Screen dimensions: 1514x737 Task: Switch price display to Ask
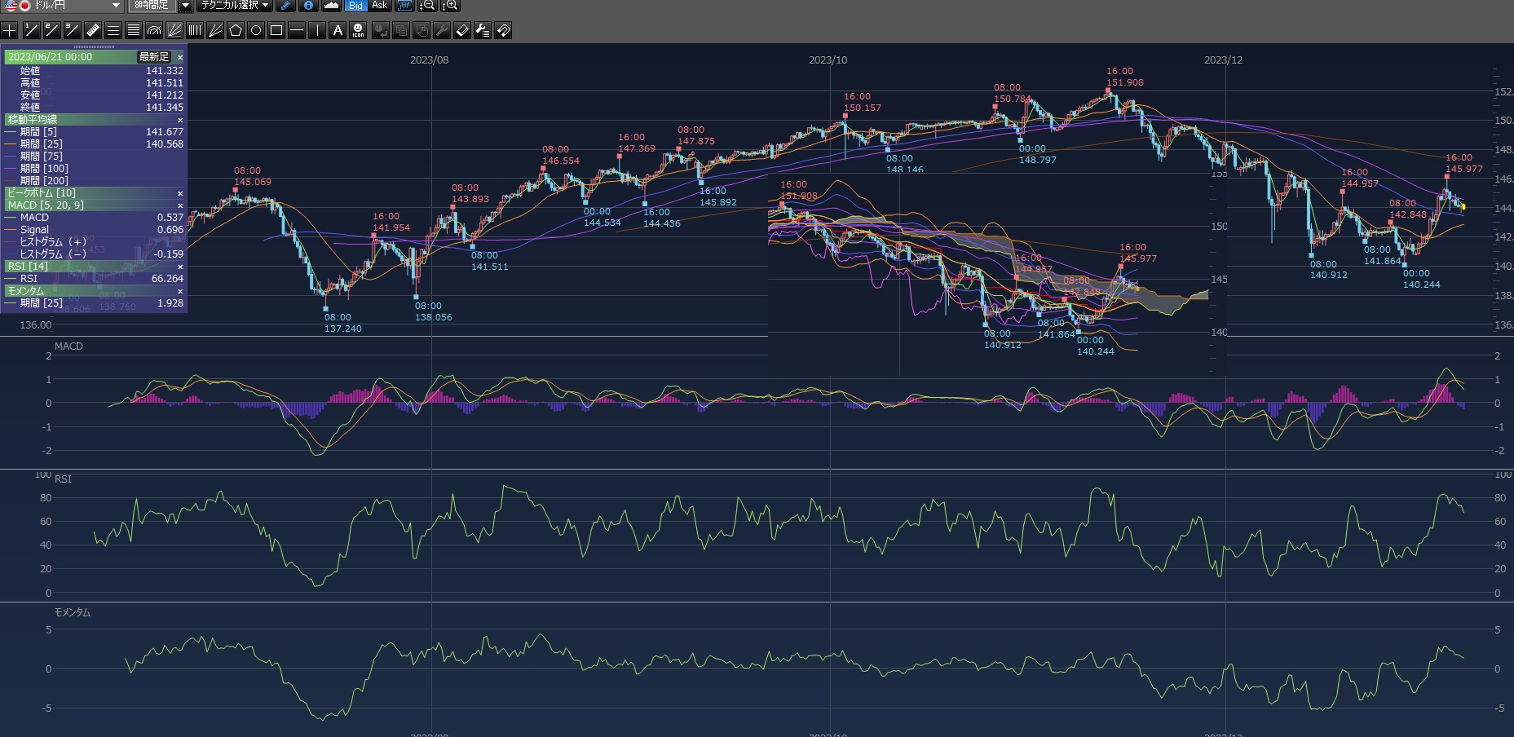pos(379,6)
